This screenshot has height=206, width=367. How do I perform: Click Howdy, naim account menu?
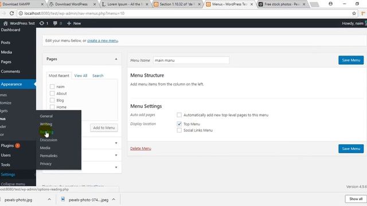[x=353, y=23]
